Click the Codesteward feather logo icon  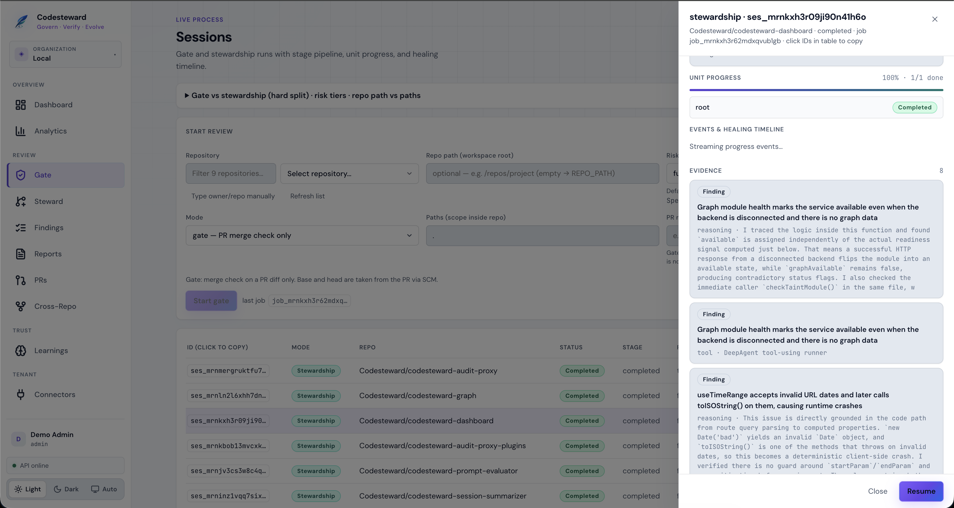[21, 21]
